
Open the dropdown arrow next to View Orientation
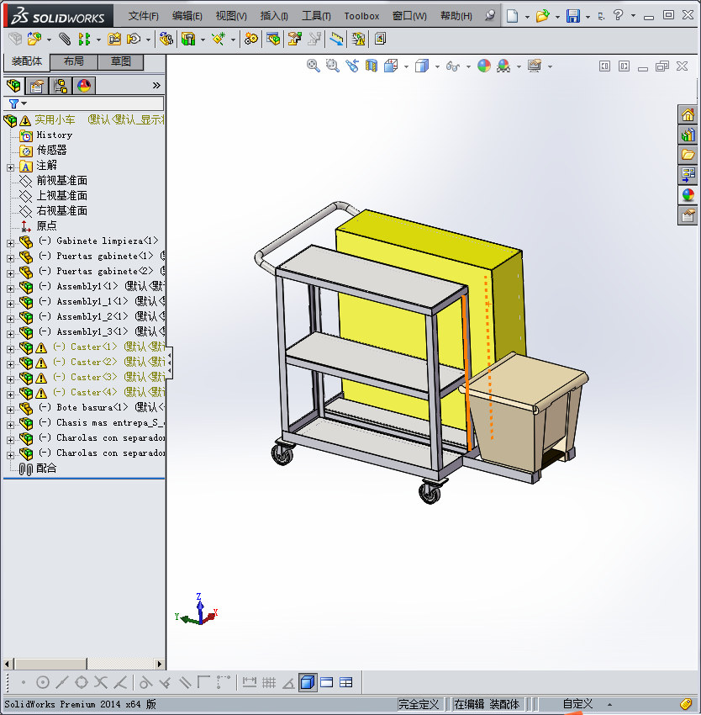(x=406, y=67)
